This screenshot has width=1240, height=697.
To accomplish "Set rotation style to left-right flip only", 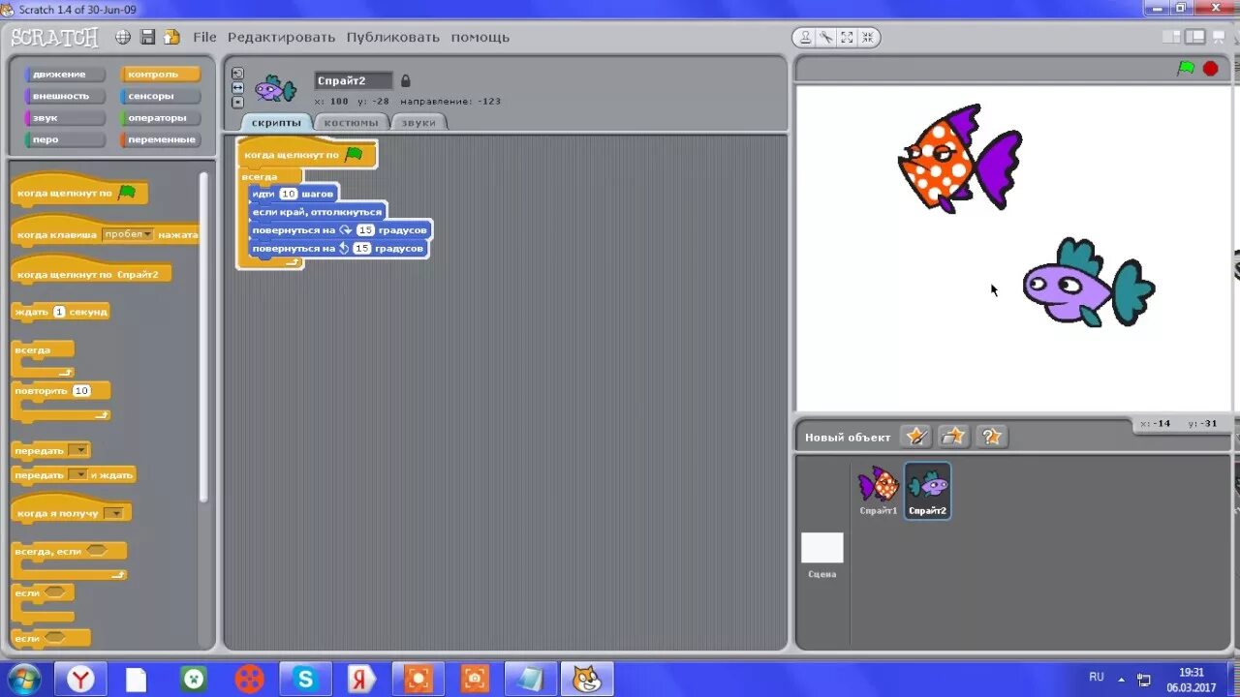I will pos(237,87).
